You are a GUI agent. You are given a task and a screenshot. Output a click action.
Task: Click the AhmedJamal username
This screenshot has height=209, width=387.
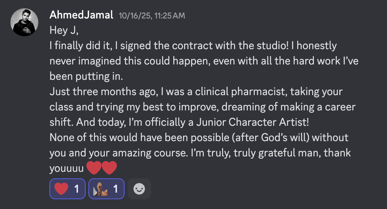pyautogui.click(x=81, y=15)
